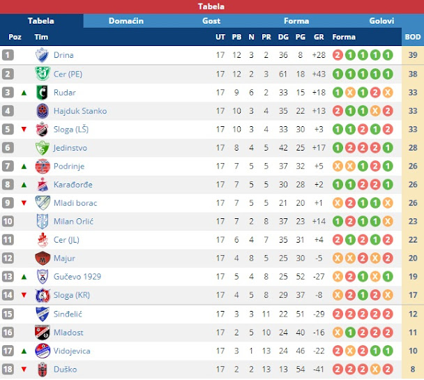Click the Duško club crest
Screen dimensions: 424x380
click(x=42, y=370)
